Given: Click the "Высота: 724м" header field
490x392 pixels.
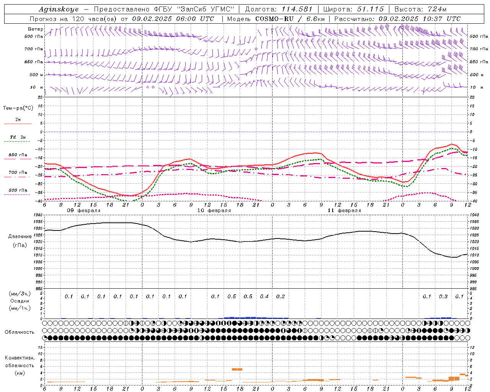Looking at the screenshot, I should click(420, 9).
